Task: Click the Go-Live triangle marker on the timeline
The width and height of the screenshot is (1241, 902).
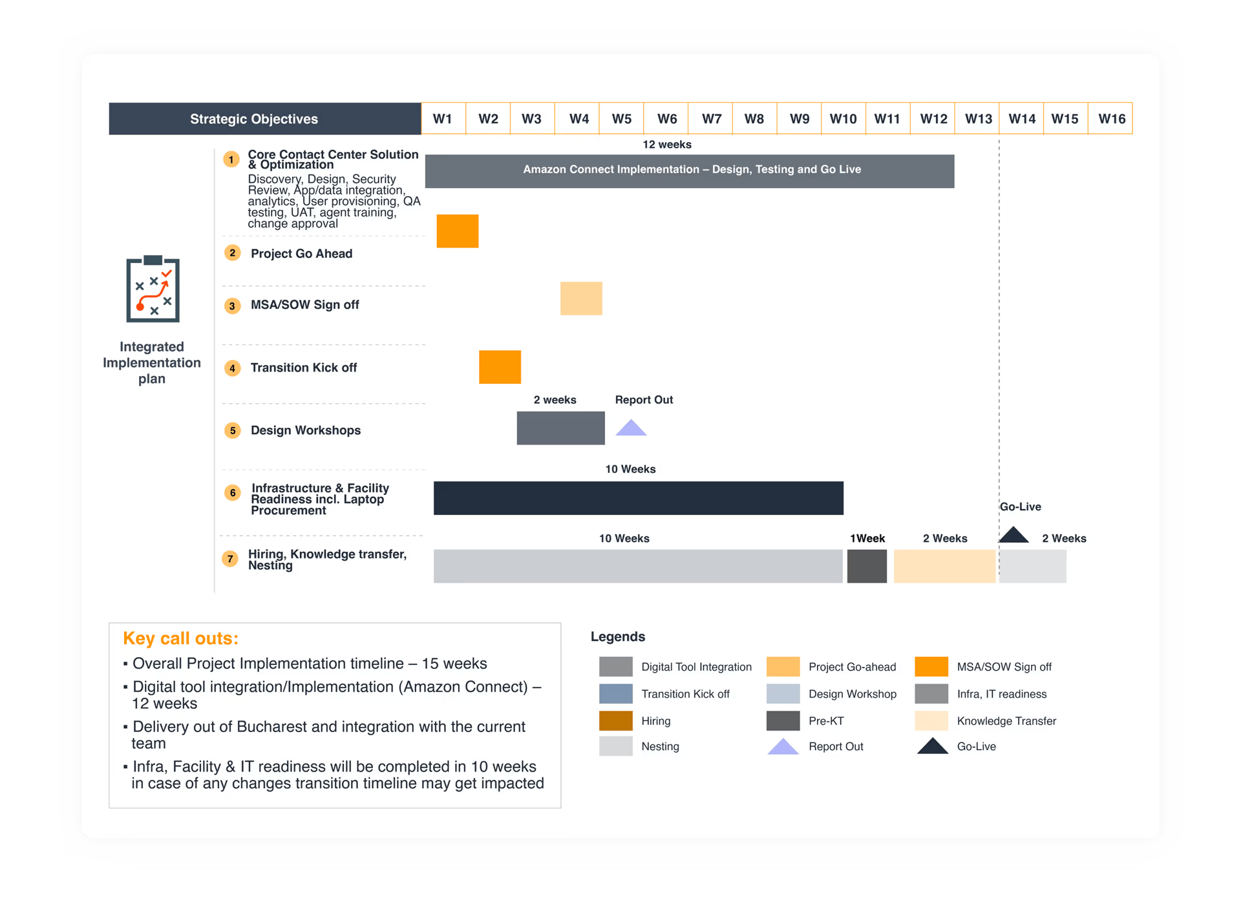Action: coord(1013,535)
